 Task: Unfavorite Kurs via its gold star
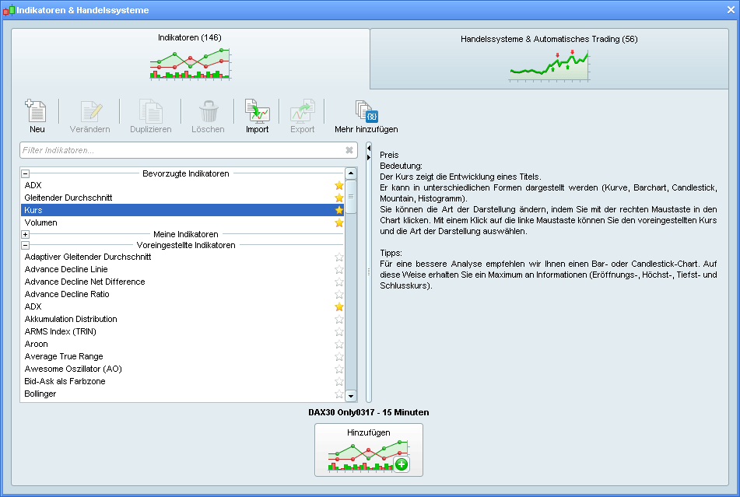[x=338, y=211]
